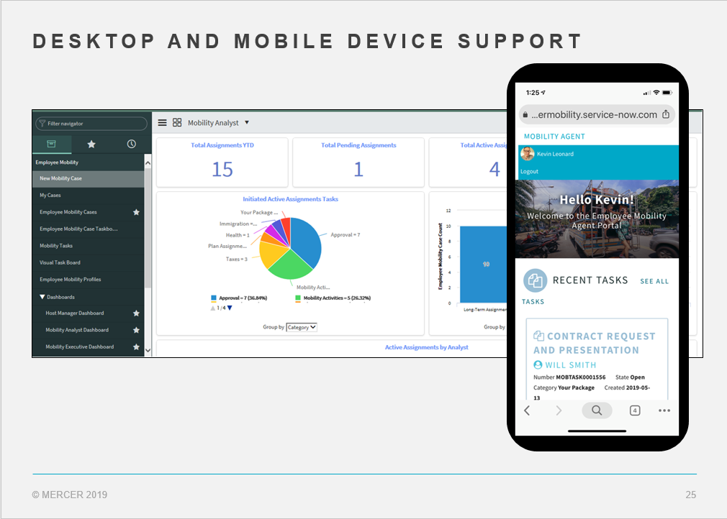The width and height of the screenshot is (727, 519).
Task: Click the hamburger menu beside Mobility Analyst
Action: point(162,123)
